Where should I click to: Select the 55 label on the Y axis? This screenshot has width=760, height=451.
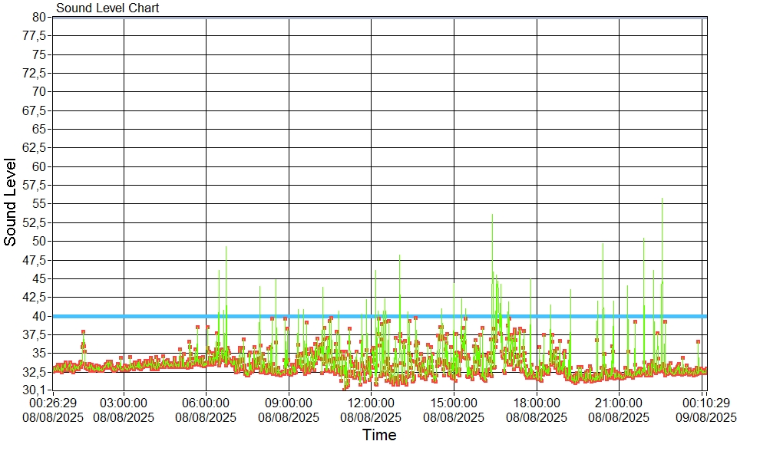[x=39, y=204]
